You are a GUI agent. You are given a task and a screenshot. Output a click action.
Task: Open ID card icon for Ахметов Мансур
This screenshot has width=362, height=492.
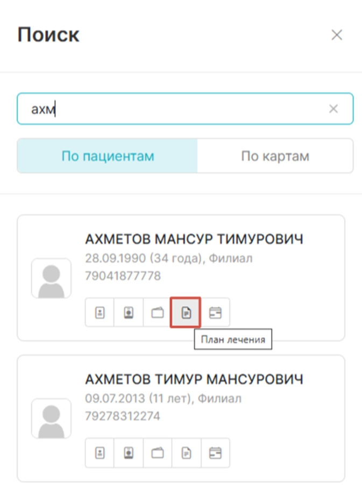coord(100,313)
